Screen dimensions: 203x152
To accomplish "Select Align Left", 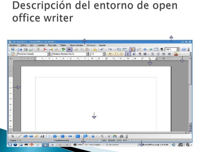I will click(x=128, y=54).
